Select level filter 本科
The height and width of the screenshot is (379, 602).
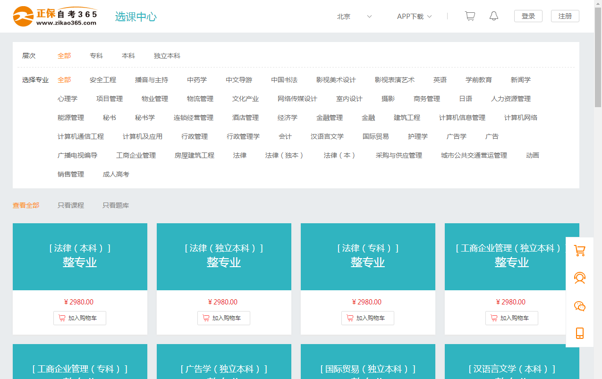(x=128, y=56)
